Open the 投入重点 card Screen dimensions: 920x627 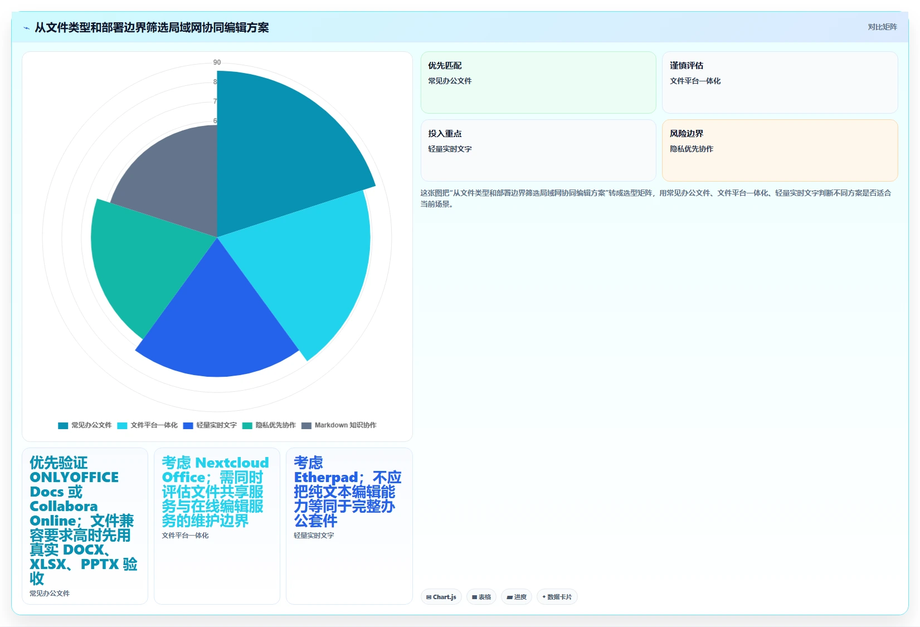(x=538, y=150)
